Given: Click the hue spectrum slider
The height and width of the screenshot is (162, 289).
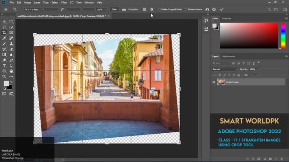Looking at the screenshot, I should [284, 36].
